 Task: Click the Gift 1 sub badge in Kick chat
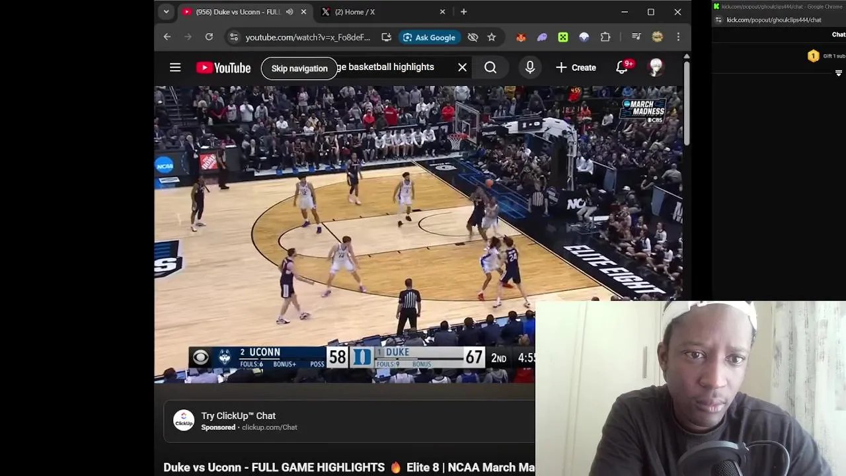(826, 56)
